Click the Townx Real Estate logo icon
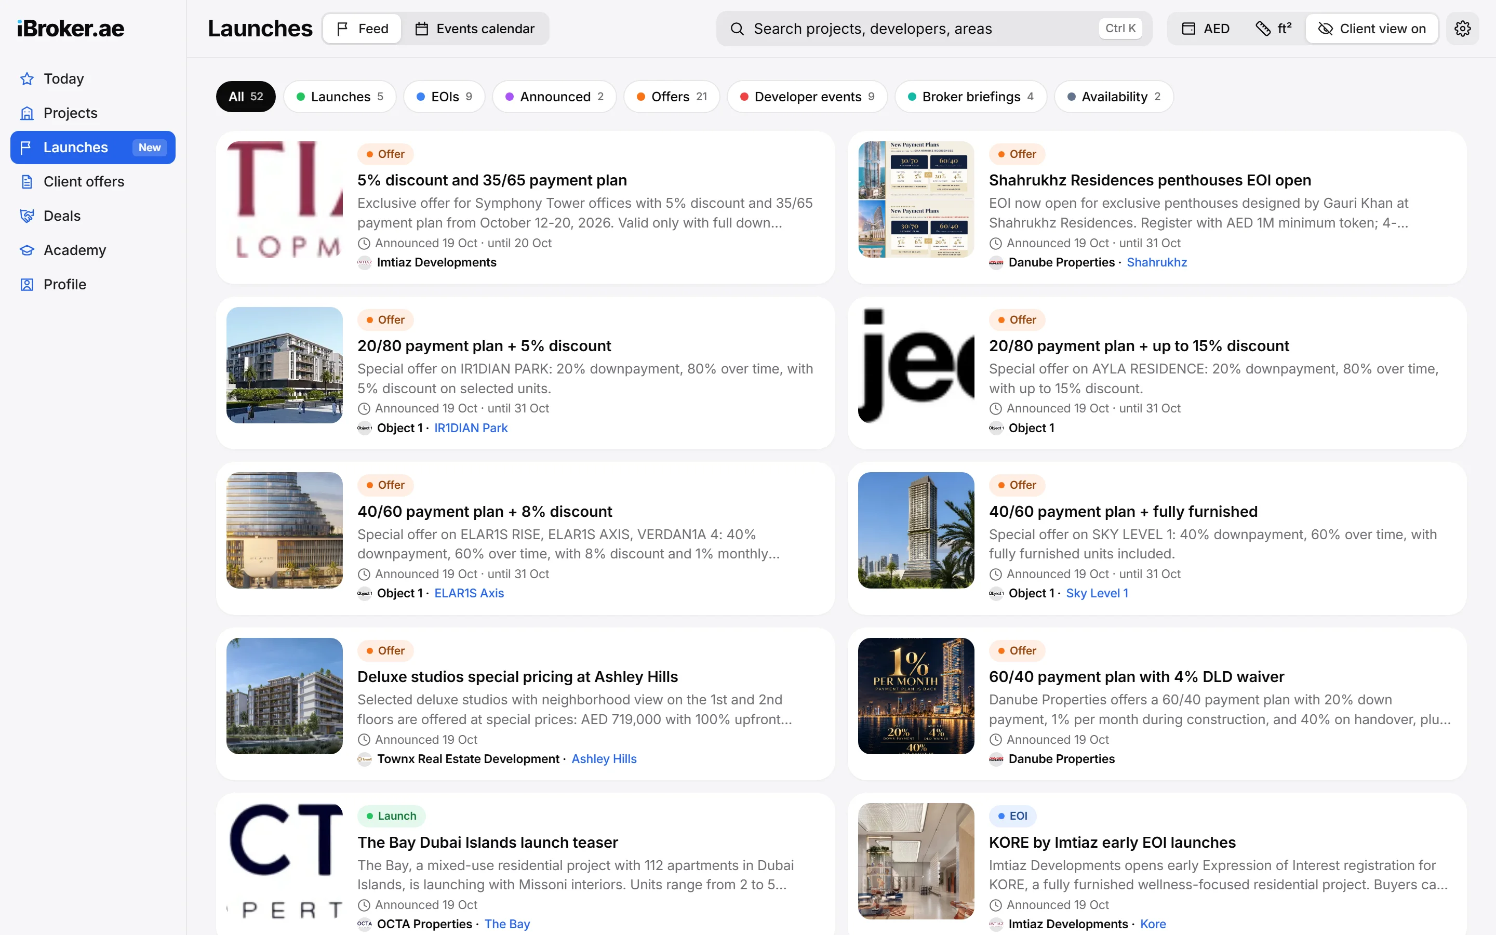The width and height of the screenshot is (1496, 935). (365, 759)
